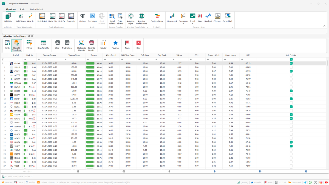The image size is (329, 185).
Task: Go to the last record in navigator
Action: tap(306, 171)
